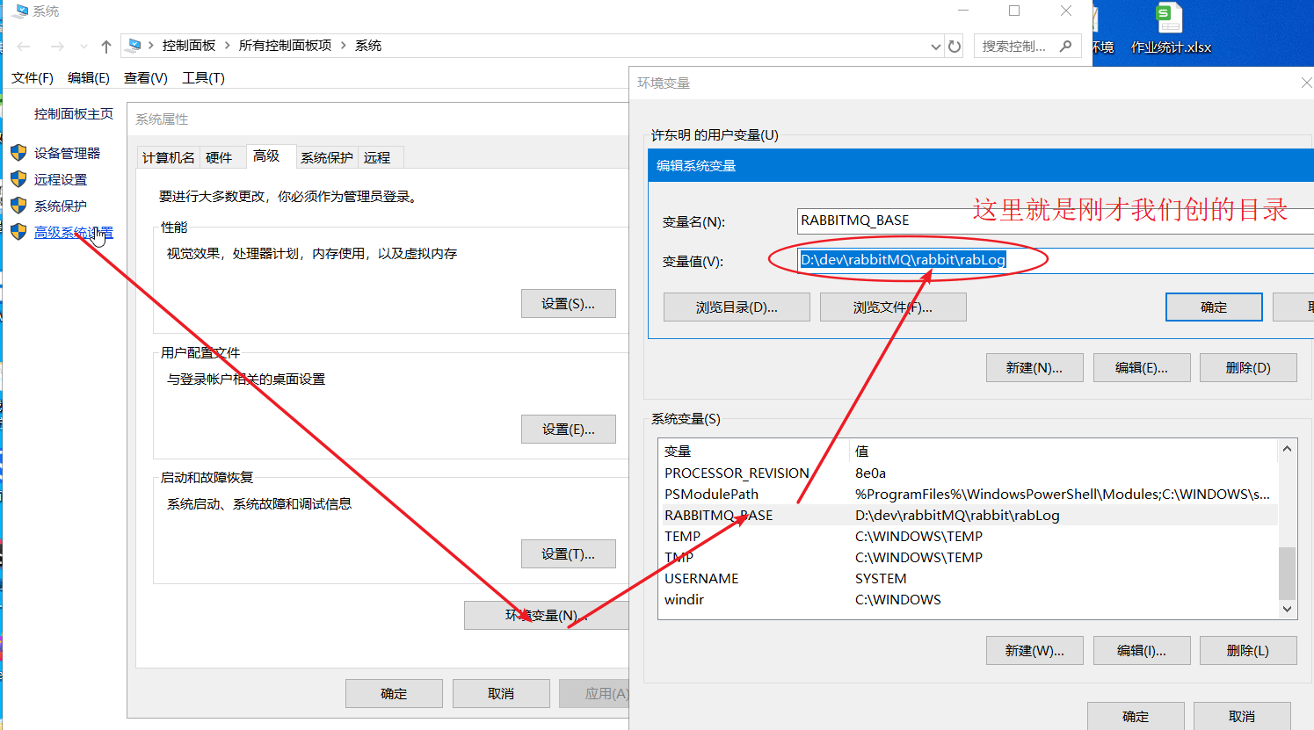The height and width of the screenshot is (730, 1314).
Task: Select the windir variable row
Action: coord(968,600)
